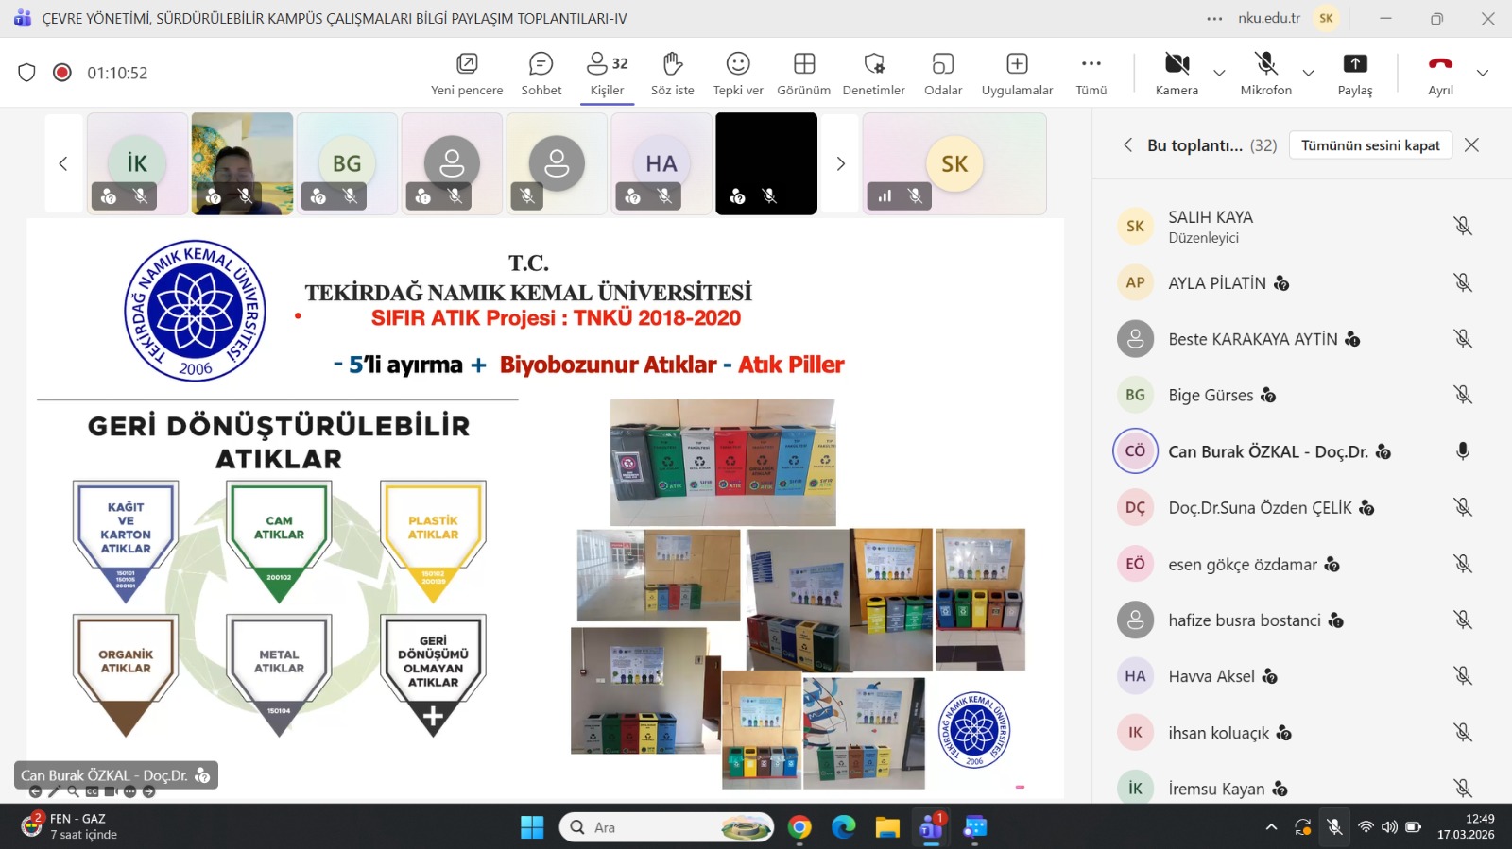Click the recording indicator icon

tap(62, 73)
